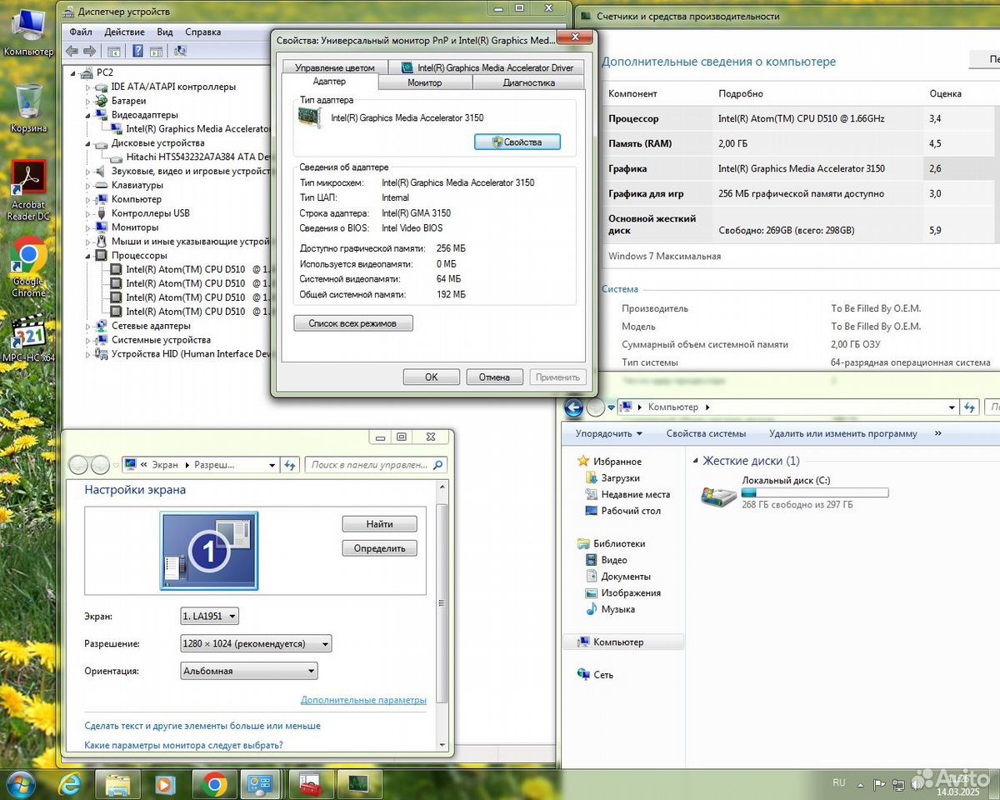The image size is (1000, 800).
Task: Click Отмена in the adapter properties dialog
Action: tap(494, 377)
